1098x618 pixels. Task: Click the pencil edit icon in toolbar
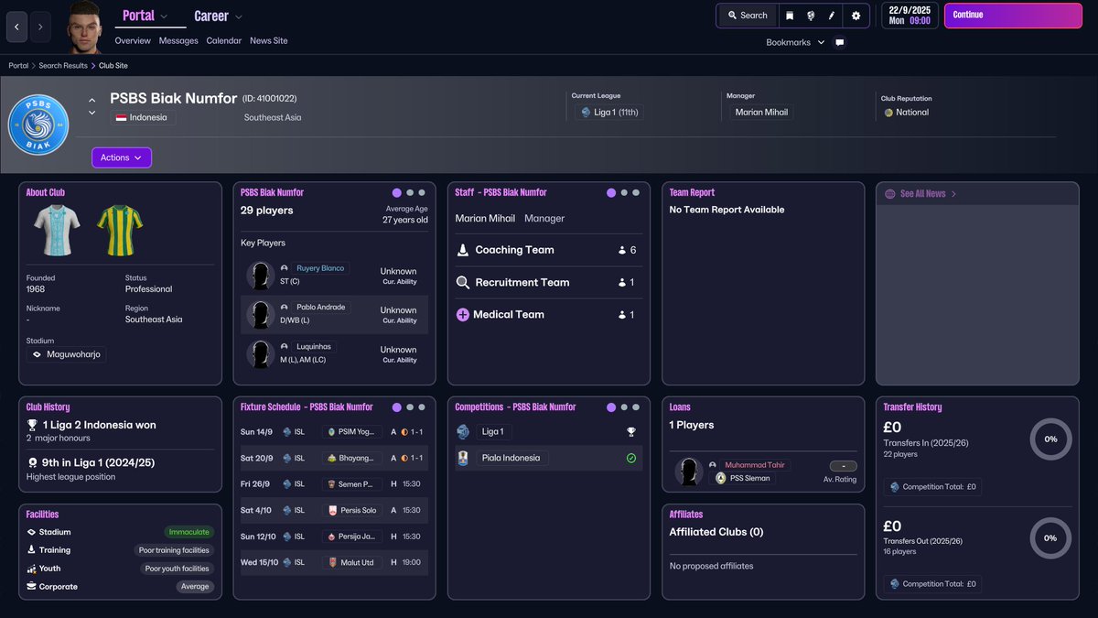(x=832, y=16)
